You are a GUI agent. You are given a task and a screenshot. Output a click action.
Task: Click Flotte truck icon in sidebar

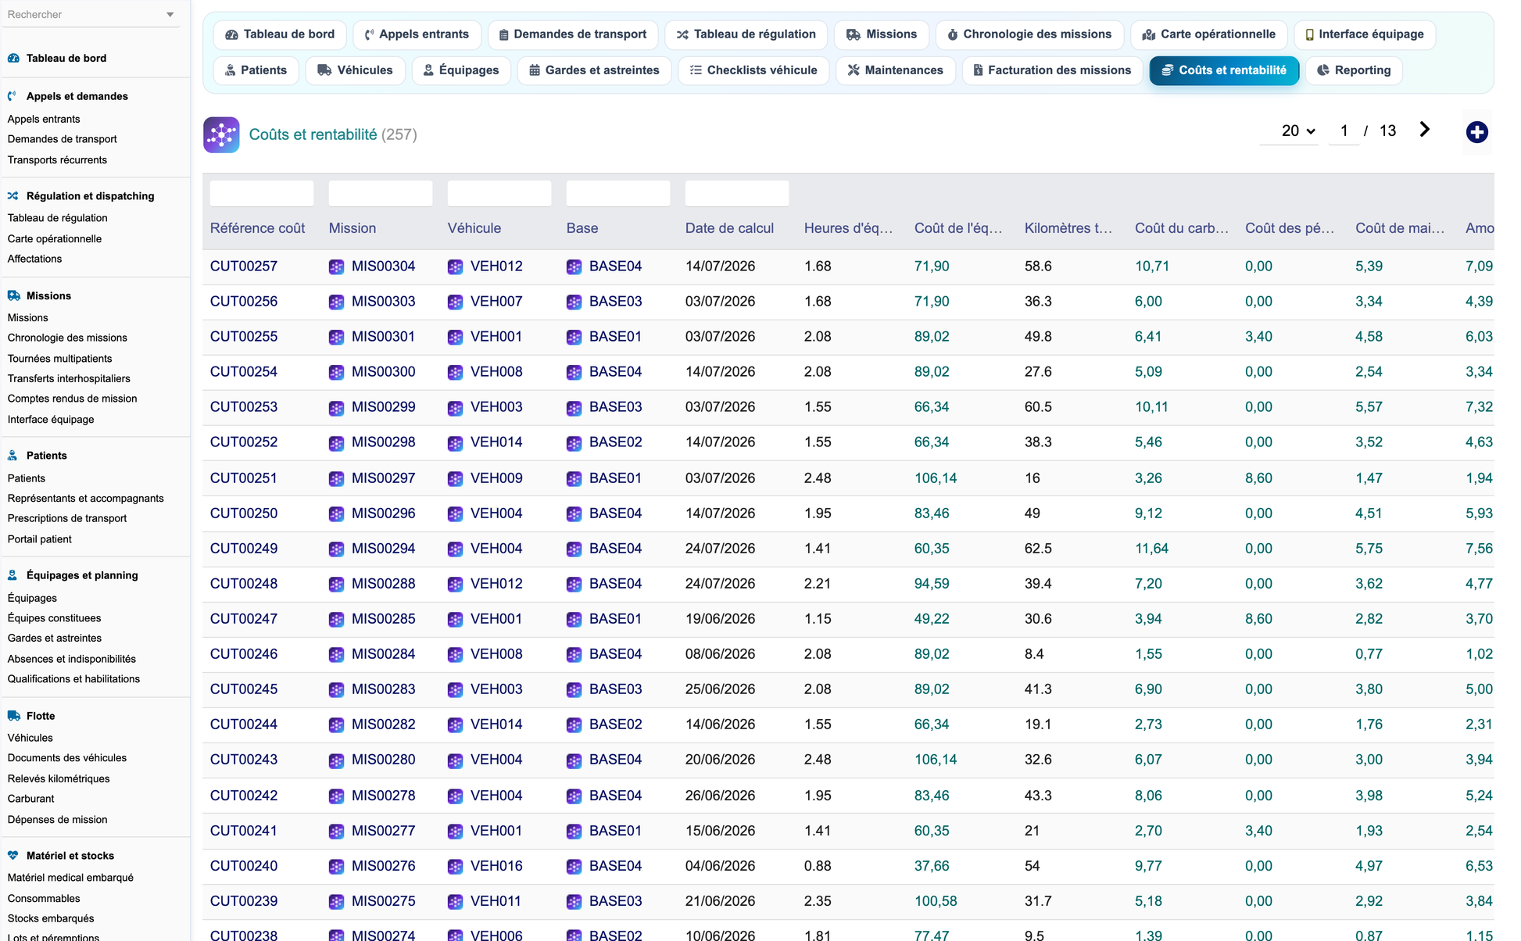coord(13,716)
